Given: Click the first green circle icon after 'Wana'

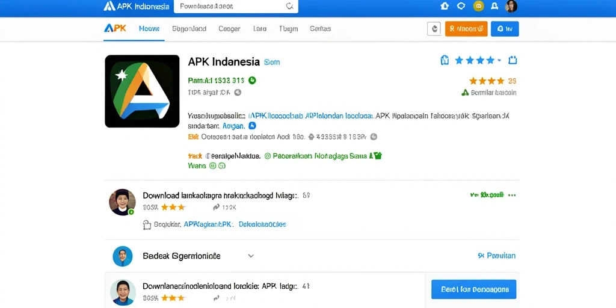Looking at the screenshot, I should click(212, 166).
